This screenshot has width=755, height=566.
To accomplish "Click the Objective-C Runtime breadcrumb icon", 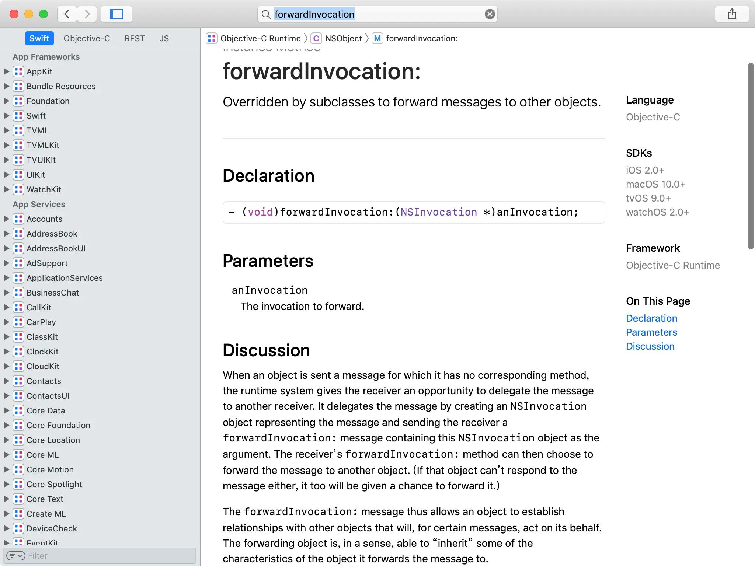I will (x=212, y=38).
